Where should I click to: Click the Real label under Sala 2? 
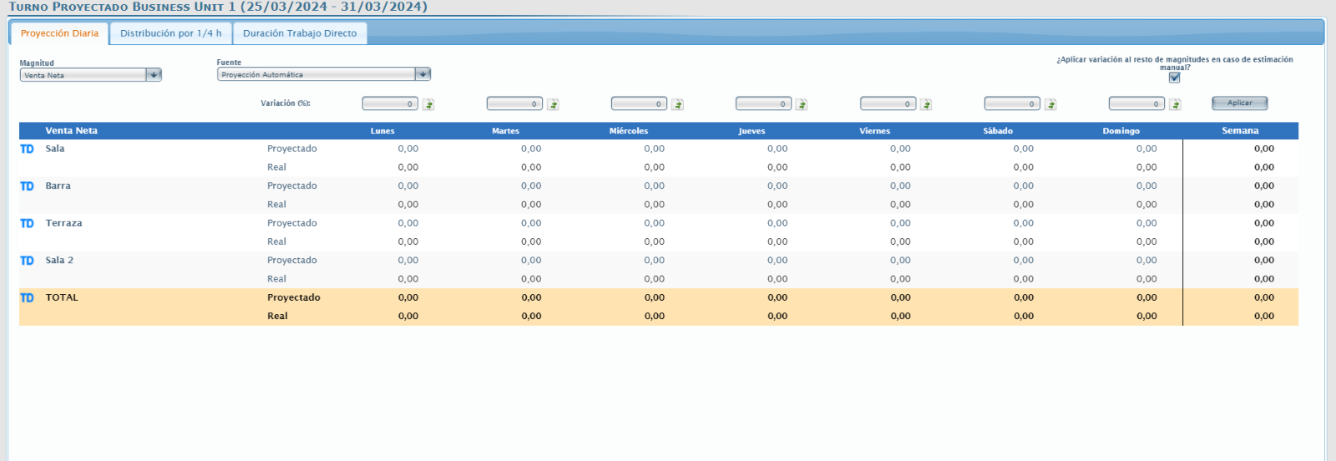click(276, 279)
